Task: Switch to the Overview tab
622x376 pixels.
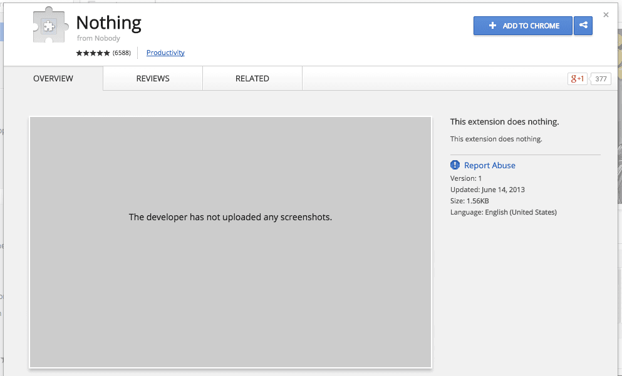Action: pyautogui.click(x=53, y=79)
